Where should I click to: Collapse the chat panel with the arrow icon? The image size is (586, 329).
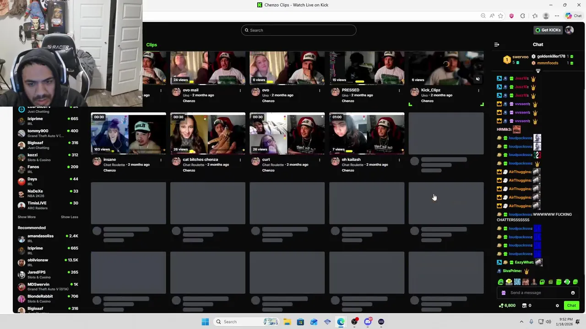tap(497, 44)
